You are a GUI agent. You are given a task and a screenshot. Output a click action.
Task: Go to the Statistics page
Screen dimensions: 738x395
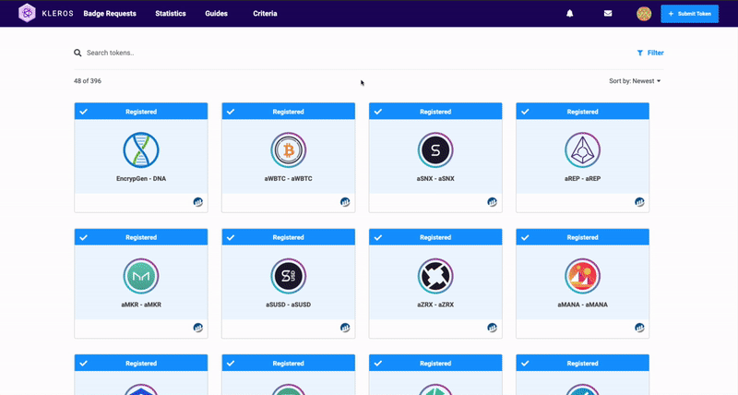point(171,14)
